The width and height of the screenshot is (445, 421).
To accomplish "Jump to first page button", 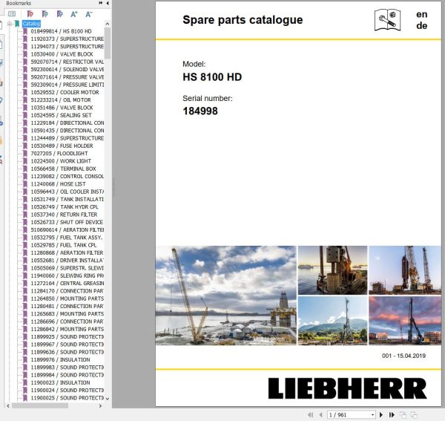I will click(310, 415).
